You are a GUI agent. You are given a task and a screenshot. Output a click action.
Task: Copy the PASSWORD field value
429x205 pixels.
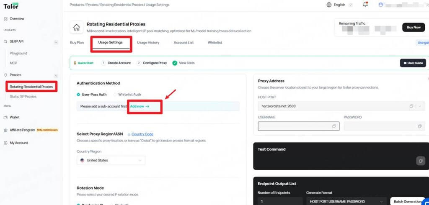[x=420, y=126]
